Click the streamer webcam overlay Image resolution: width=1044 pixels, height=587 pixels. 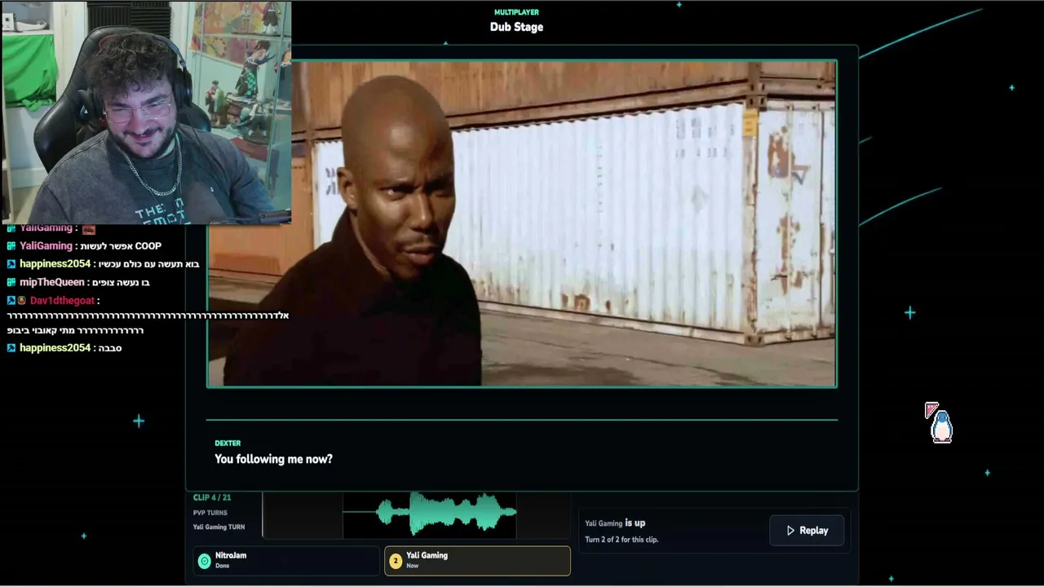146,112
